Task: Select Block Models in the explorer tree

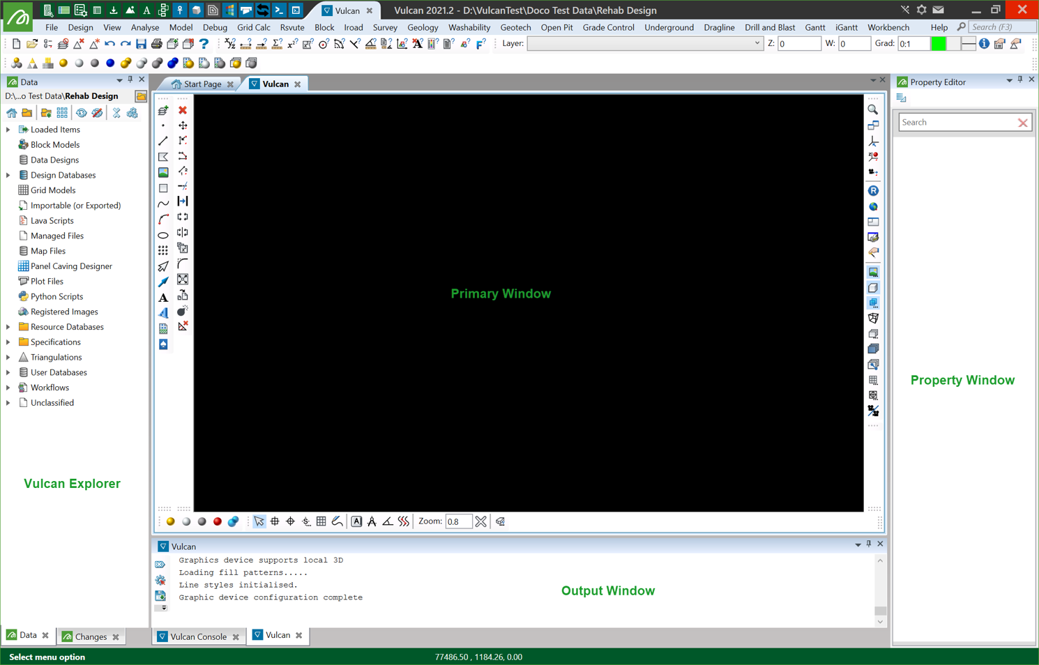Action: point(55,145)
